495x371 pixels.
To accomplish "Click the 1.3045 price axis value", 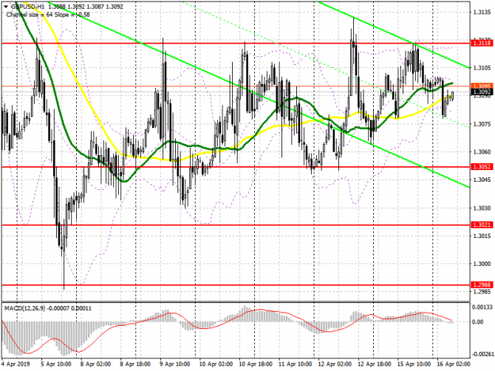I will pos(482,180).
